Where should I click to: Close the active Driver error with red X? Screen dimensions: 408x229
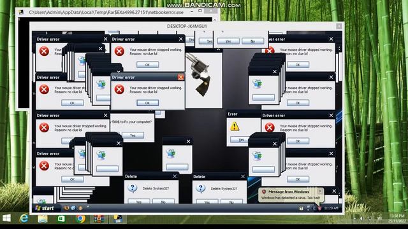180,77
